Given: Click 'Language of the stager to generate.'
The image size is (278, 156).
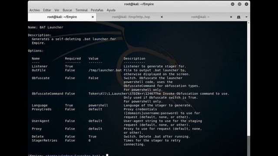Looking at the screenshot, I should pyautogui.click(x=158, y=105).
